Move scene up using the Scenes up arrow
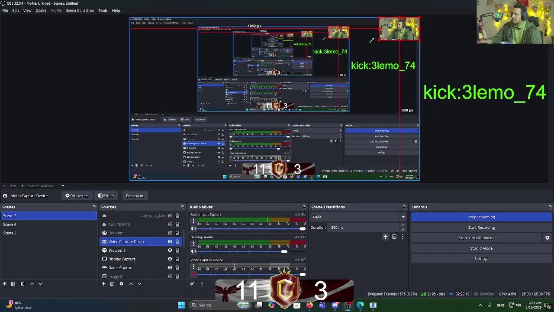 32,284
